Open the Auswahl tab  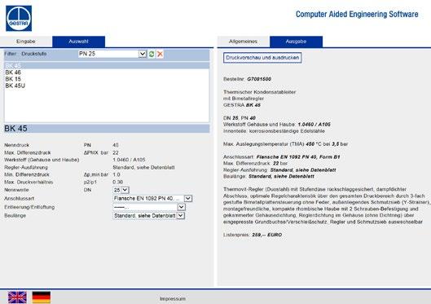[x=78, y=42]
